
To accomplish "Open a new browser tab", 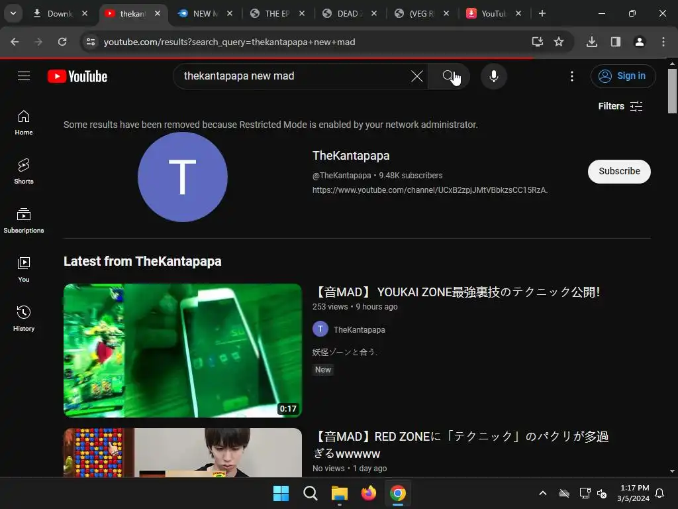I will [x=542, y=13].
